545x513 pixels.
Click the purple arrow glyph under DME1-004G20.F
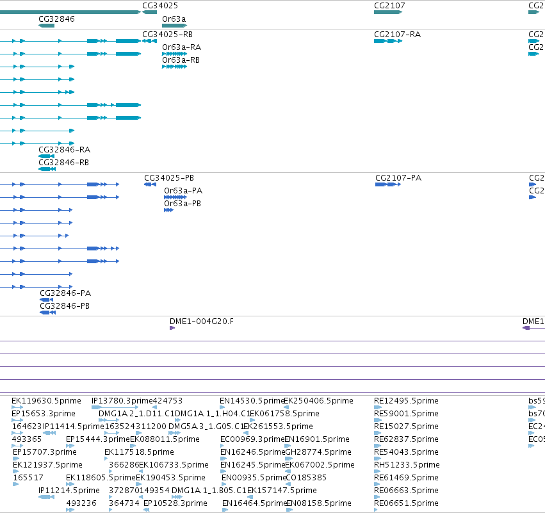172,328
